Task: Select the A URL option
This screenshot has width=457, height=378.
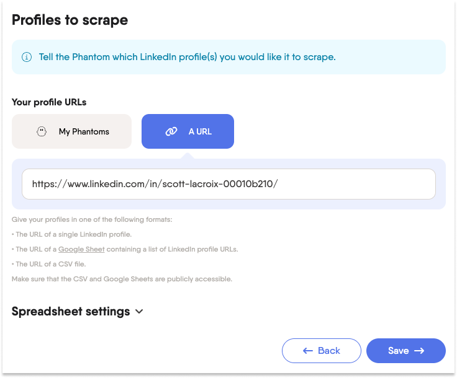Action: 188,131
